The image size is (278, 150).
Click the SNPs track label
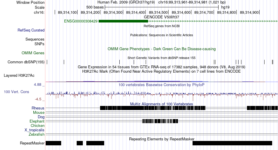[x=40, y=44]
